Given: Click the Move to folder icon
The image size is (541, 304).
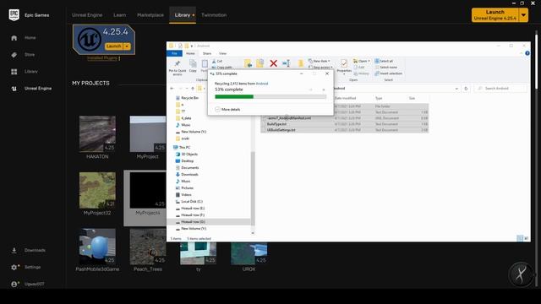Looking at the screenshot, I should (x=248, y=63).
